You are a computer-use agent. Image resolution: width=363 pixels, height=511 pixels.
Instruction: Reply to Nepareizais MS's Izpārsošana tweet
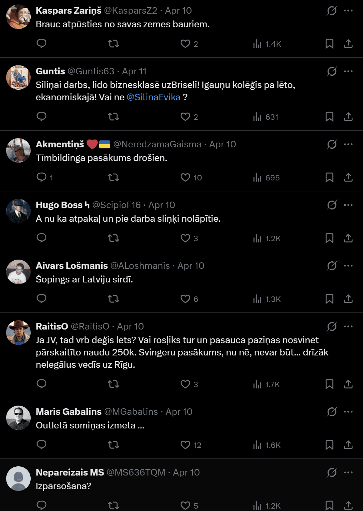42,505
